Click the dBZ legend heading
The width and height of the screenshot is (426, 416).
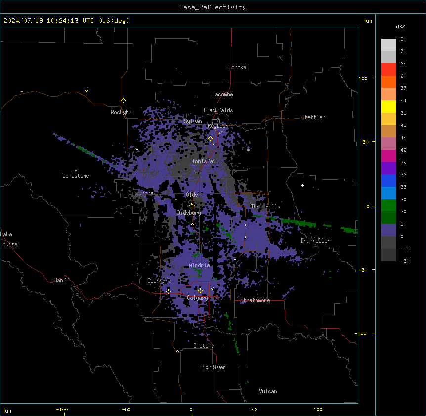point(400,27)
